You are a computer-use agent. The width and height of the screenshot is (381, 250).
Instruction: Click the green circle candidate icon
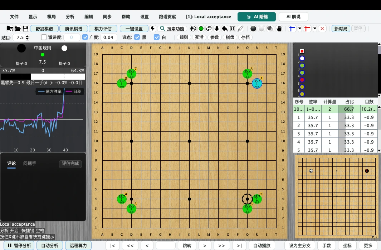pos(201,29)
